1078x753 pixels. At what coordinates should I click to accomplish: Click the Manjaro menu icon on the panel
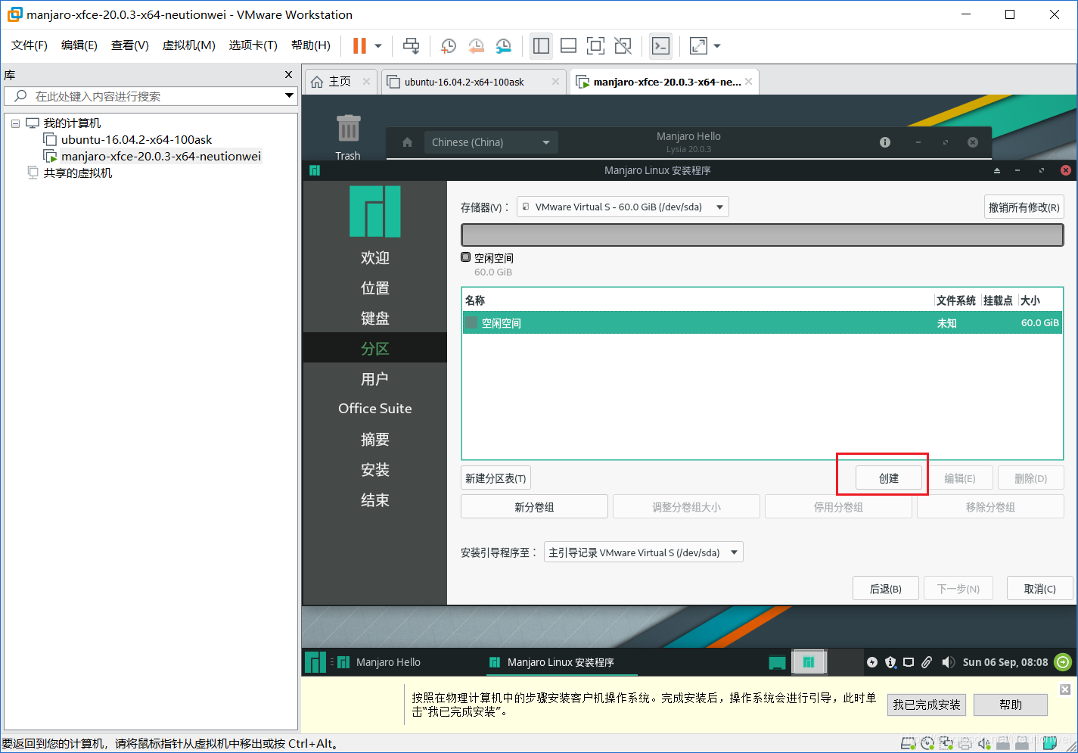click(315, 662)
